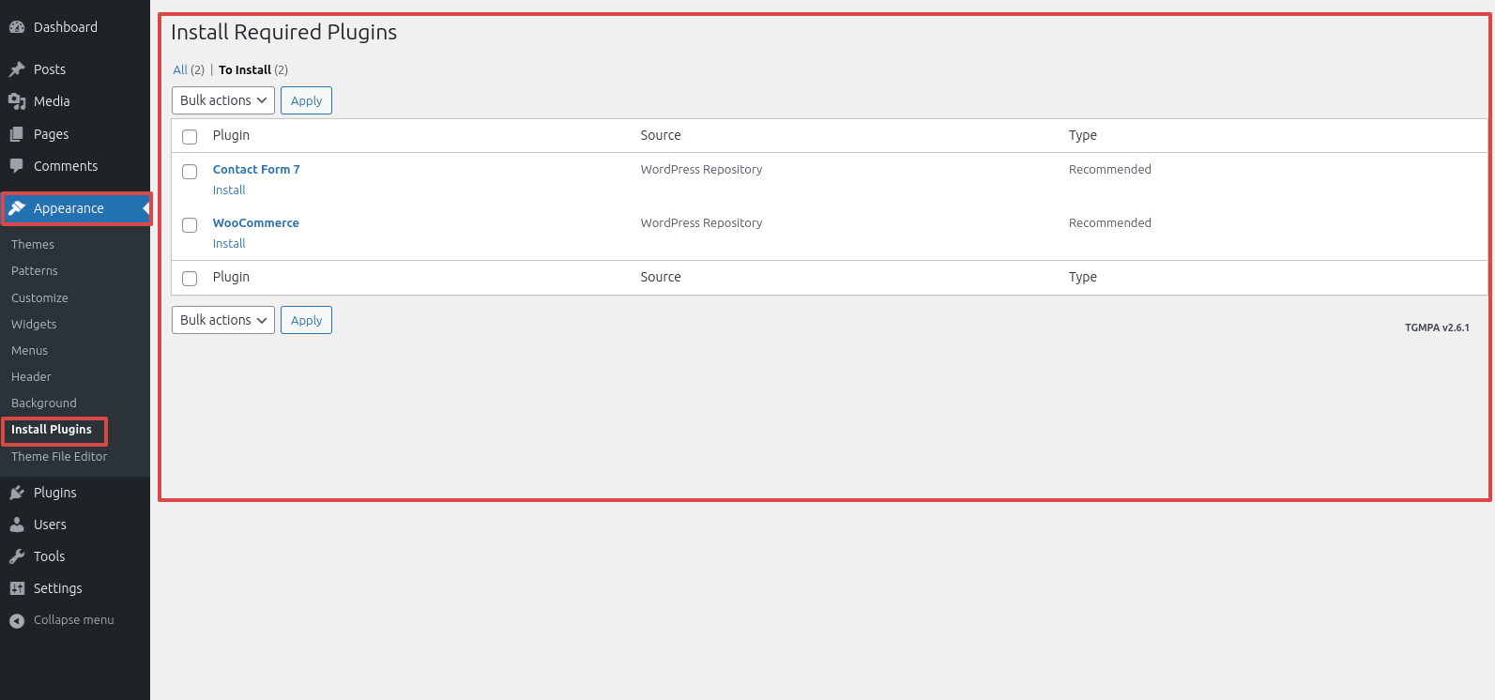
Task: Click the Settings sliders icon
Action: [x=17, y=588]
